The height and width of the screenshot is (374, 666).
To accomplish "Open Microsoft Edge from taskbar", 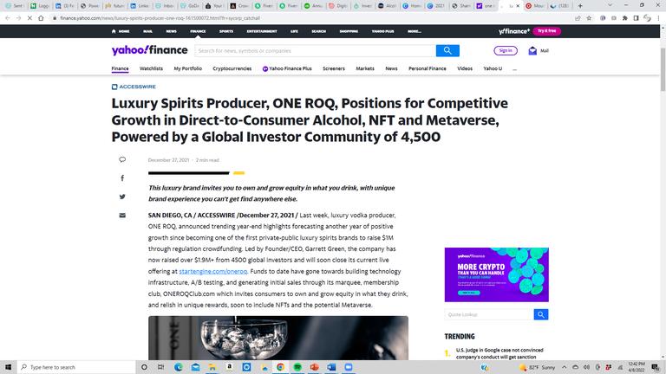I will pyautogui.click(x=178, y=367).
